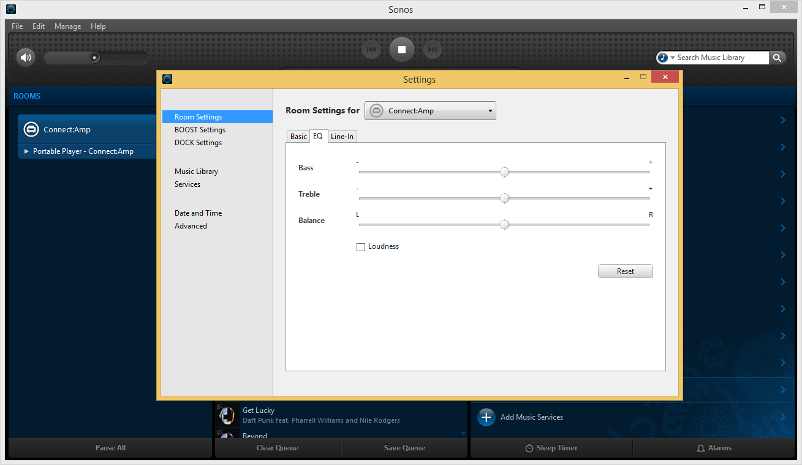802x465 pixels.
Task: Click the Daft Punk feat. Pharrell Williams artist text
Action: click(321, 421)
